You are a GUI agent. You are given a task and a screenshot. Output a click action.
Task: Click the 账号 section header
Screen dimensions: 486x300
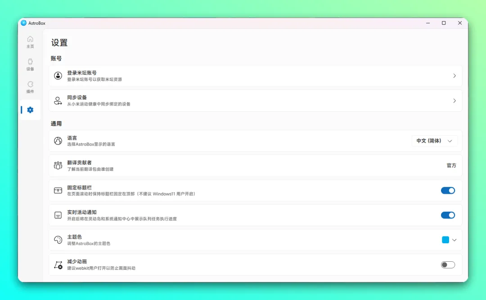click(x=56, y=58)
